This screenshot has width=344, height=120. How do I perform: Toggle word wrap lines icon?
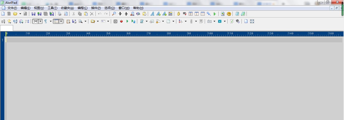coord(185,14)
